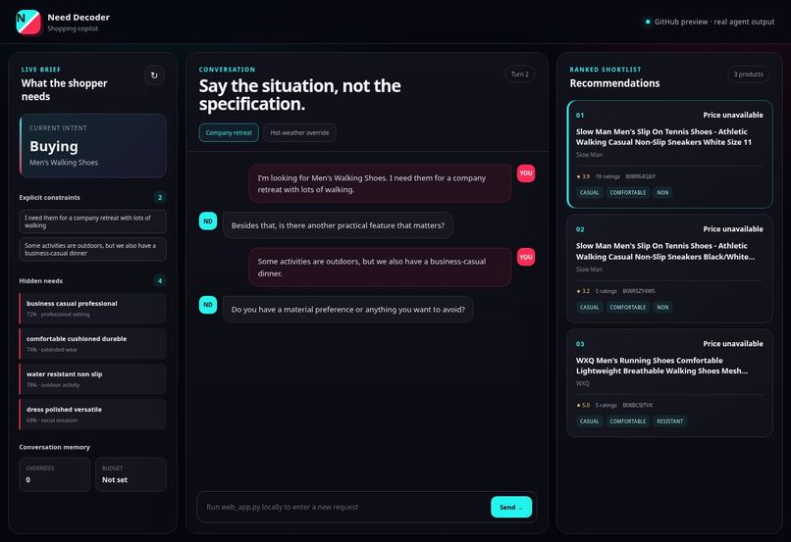The height and width of the screenshot is (542, 791).
Task: Click the 'Recommendations' panel heading
Action: pos(614,83)
